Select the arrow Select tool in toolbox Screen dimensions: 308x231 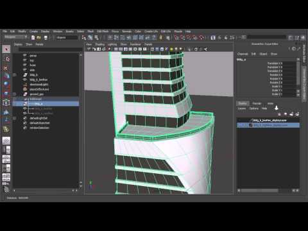[6, 49]
